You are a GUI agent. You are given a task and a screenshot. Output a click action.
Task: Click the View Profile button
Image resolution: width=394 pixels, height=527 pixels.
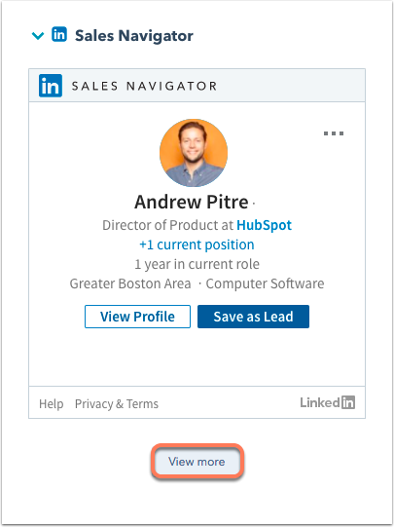pyautogui.click(x=137, y=317)
